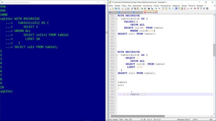This screenshot has width=216, height=121.
Task: Open the Вкладки menu
Action: [200, 6]
